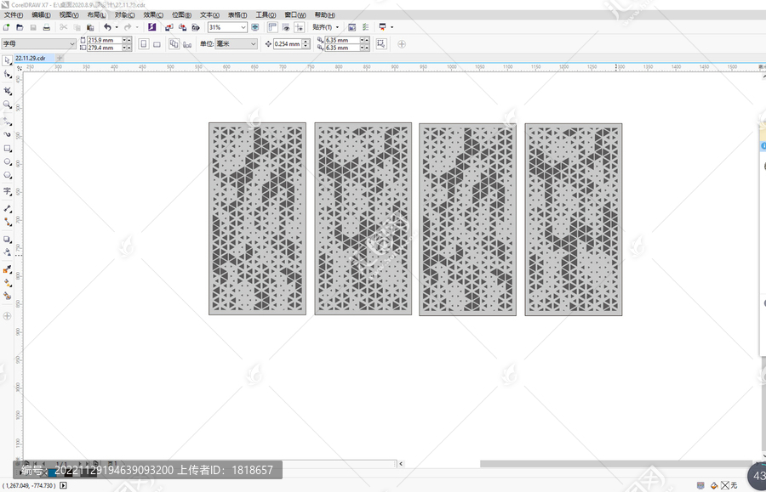Toggle the Show guidelines button
The width and height of the screenshot is (766, 492).
point(299,27)
